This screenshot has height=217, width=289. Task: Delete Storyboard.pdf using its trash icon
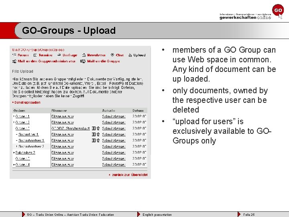(98, 128)
